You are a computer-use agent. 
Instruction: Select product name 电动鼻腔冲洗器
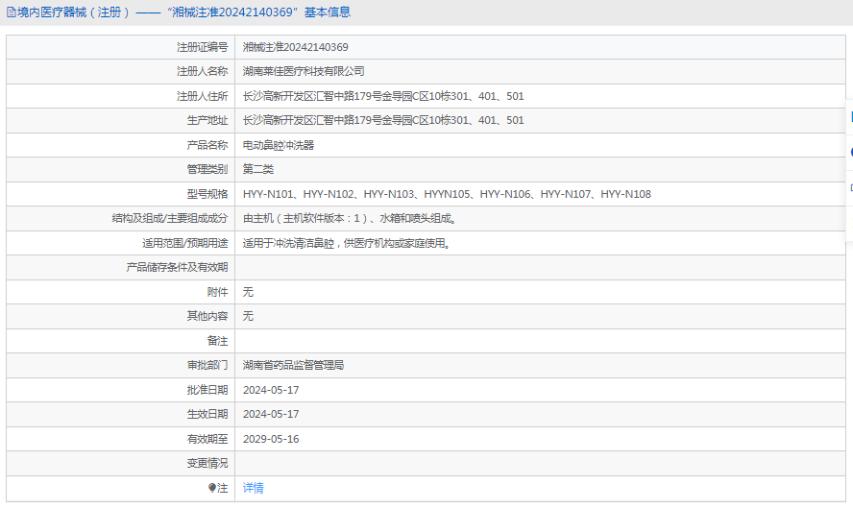[279, 145]
